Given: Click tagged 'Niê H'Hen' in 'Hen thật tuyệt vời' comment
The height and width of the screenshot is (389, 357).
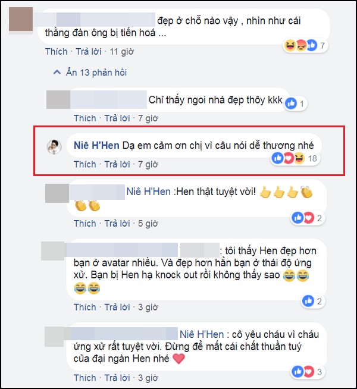Looking at the screenshot, I should tap(149, 192).
